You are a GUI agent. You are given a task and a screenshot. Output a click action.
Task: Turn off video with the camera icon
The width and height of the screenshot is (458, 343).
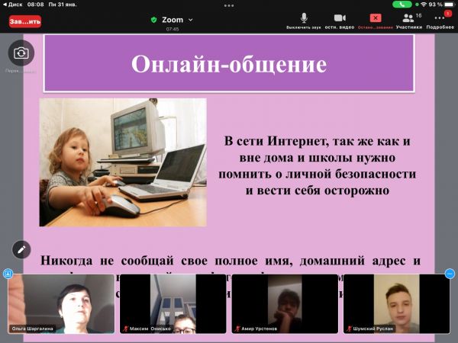coord(340,20)
